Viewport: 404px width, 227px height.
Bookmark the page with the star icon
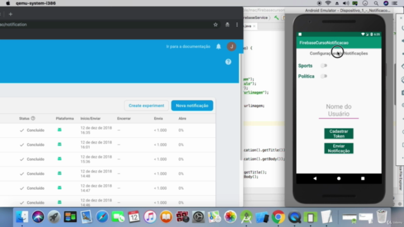pos(216,25)
